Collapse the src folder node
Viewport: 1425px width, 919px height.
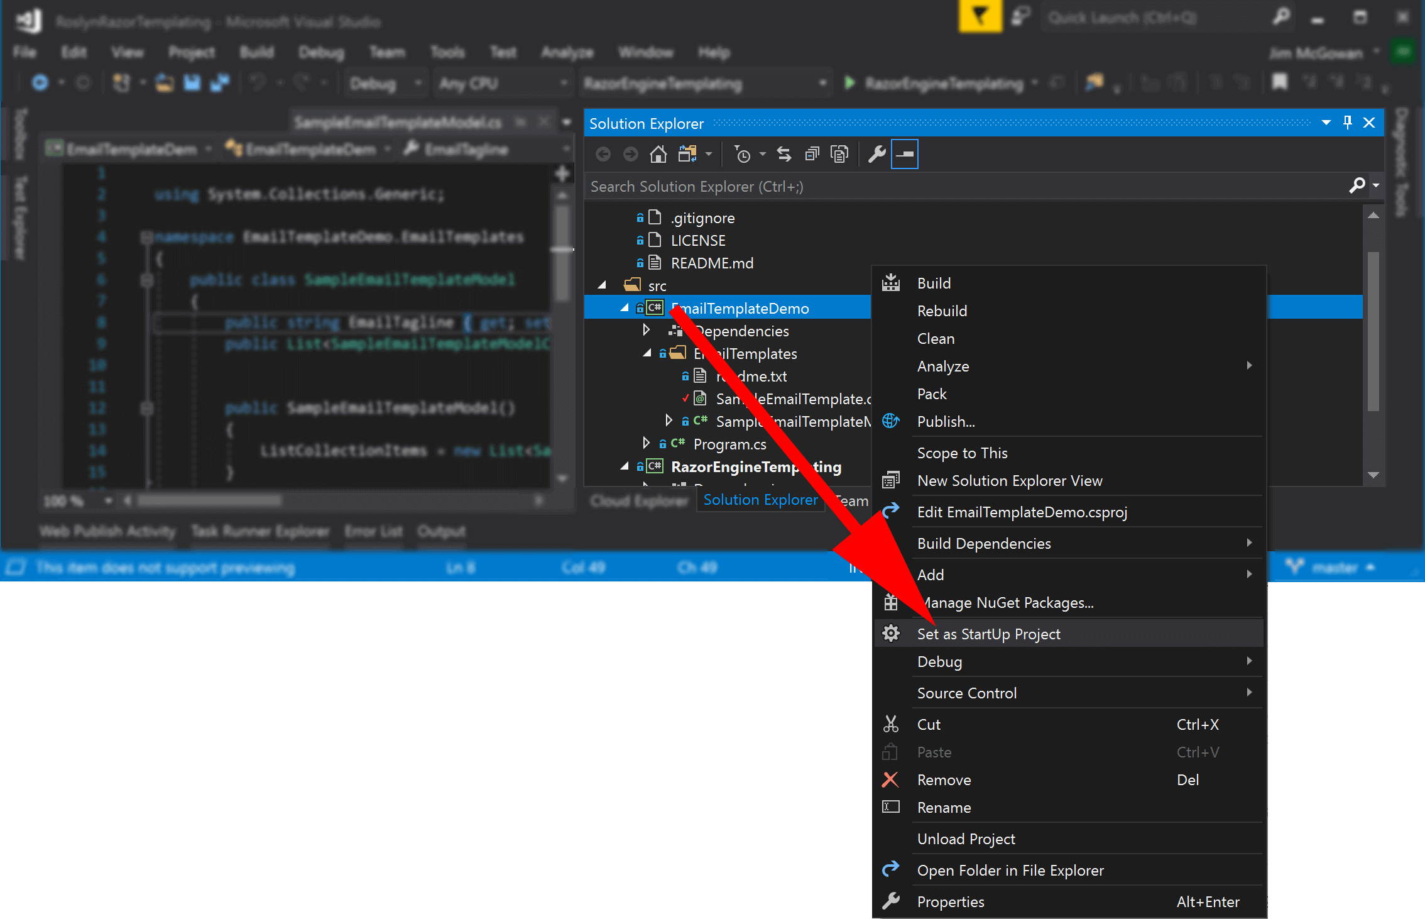point(602,285)
